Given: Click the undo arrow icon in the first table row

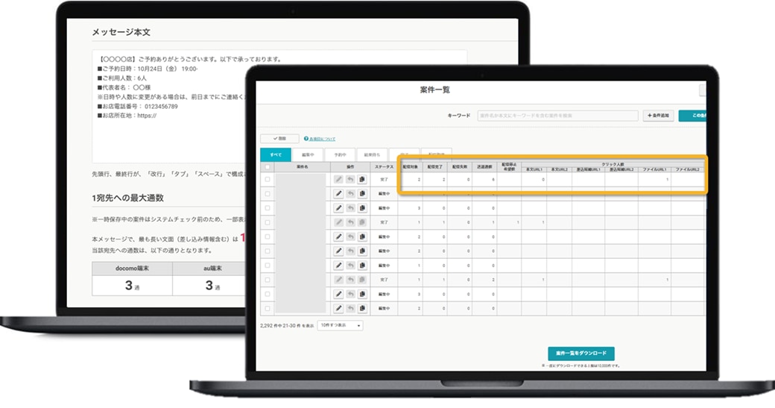Looking at the screenshot, I should (350, 180).
